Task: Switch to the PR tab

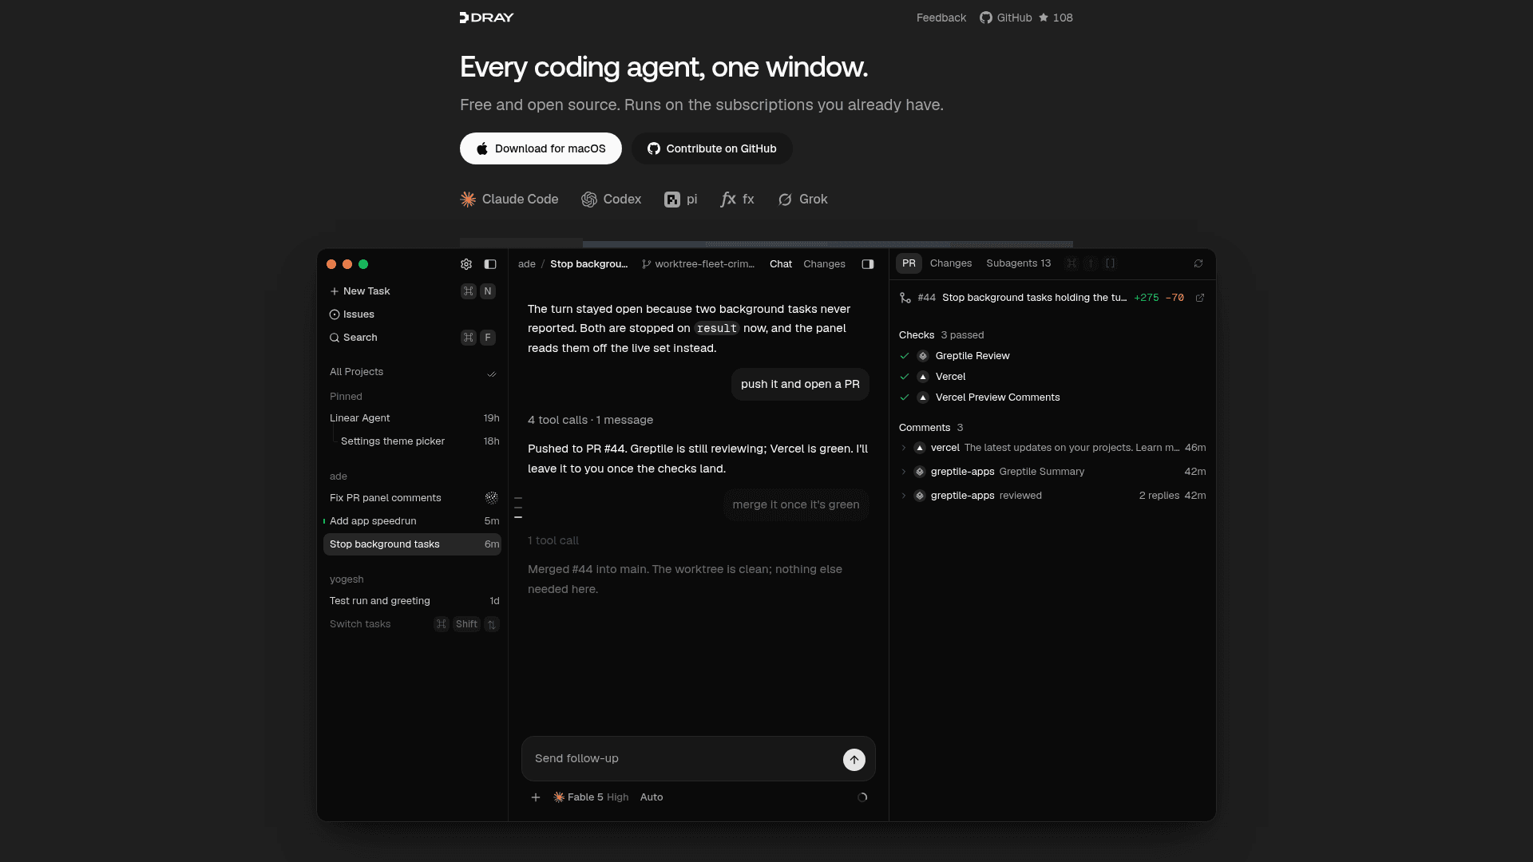Action: 909,263
